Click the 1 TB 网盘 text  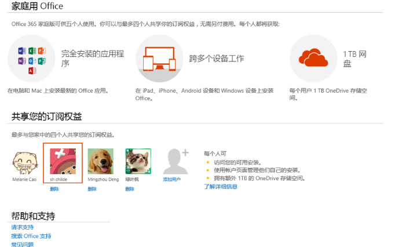pos(355,59)
